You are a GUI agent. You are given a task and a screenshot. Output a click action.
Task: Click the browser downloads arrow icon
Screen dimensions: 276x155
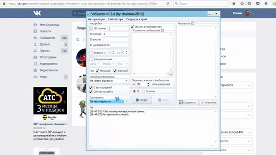266,3
